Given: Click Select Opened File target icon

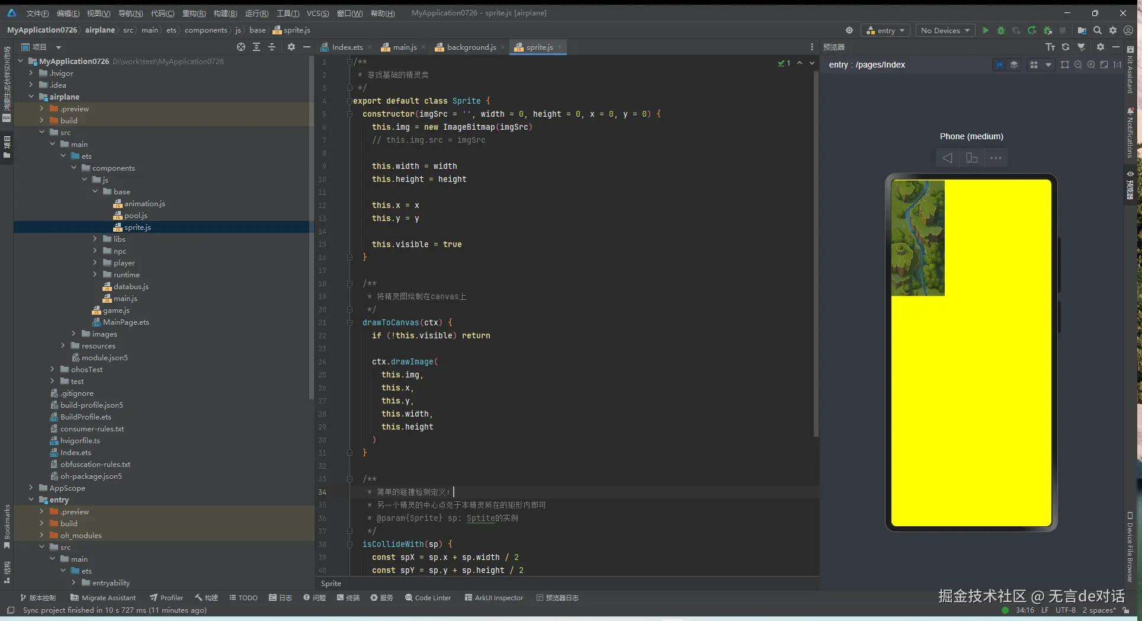Looking at the screenshot, I should 240,47.
